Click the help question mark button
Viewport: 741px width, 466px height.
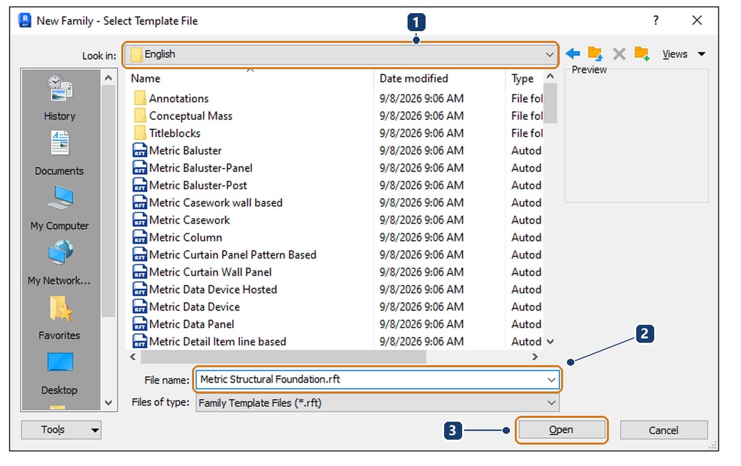click(656, 20)
